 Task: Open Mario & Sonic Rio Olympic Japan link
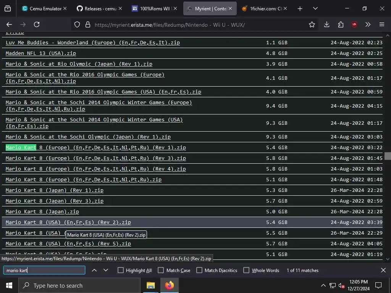[79, 64]
